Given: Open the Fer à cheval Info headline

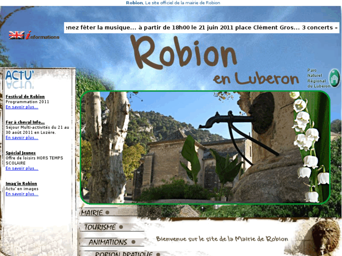Looking at the screenshot, I should (25, 122).
